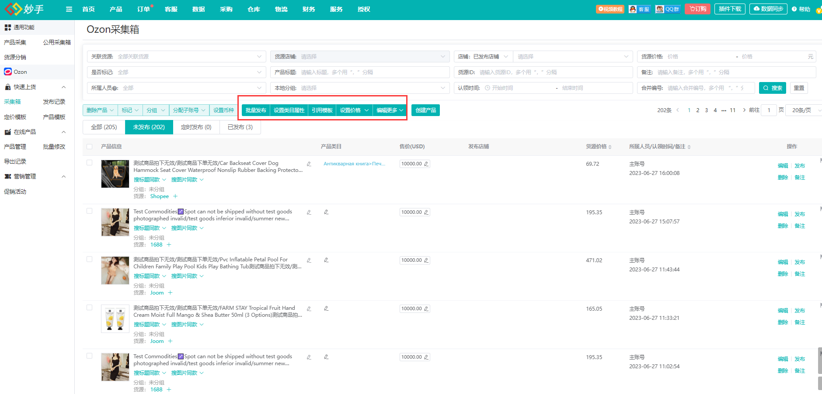
Task: Check the second product row checkbox
Action: 90,211
